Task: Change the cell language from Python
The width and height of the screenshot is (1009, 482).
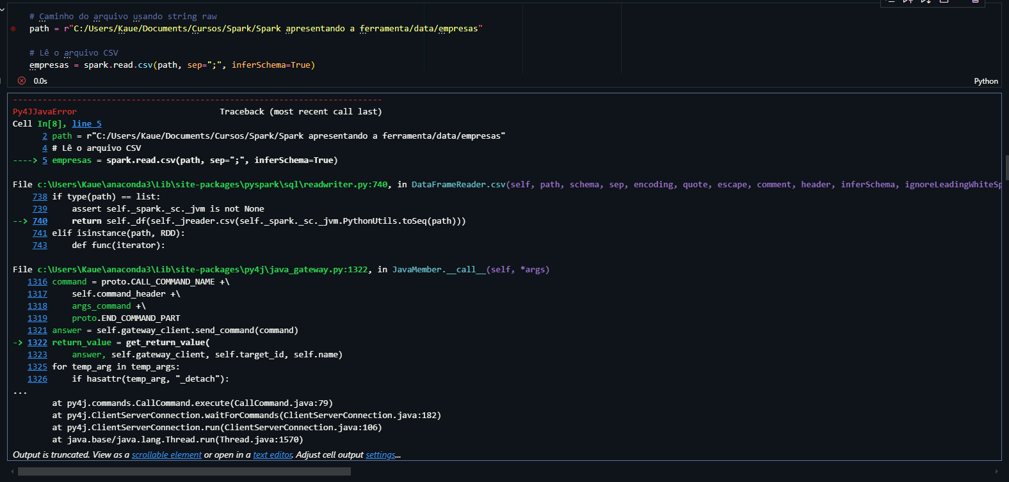Action: pos(986,81)
